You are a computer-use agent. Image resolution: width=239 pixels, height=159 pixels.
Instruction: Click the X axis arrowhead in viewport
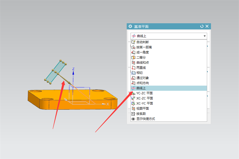104,104
